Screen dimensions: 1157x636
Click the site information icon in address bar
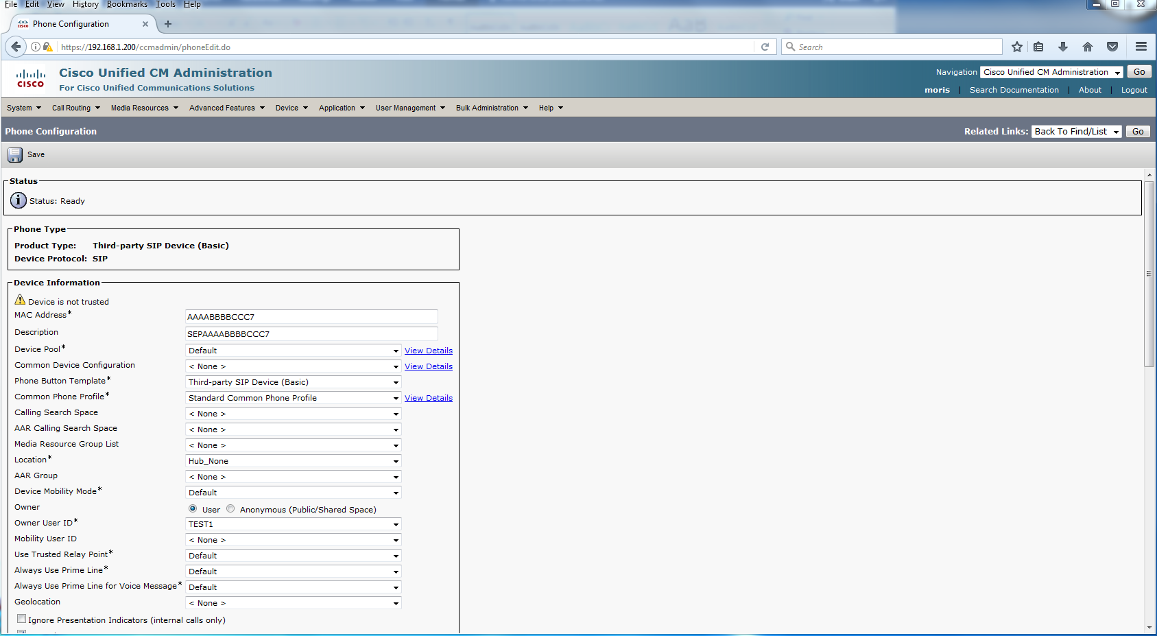tap(36, 47)
